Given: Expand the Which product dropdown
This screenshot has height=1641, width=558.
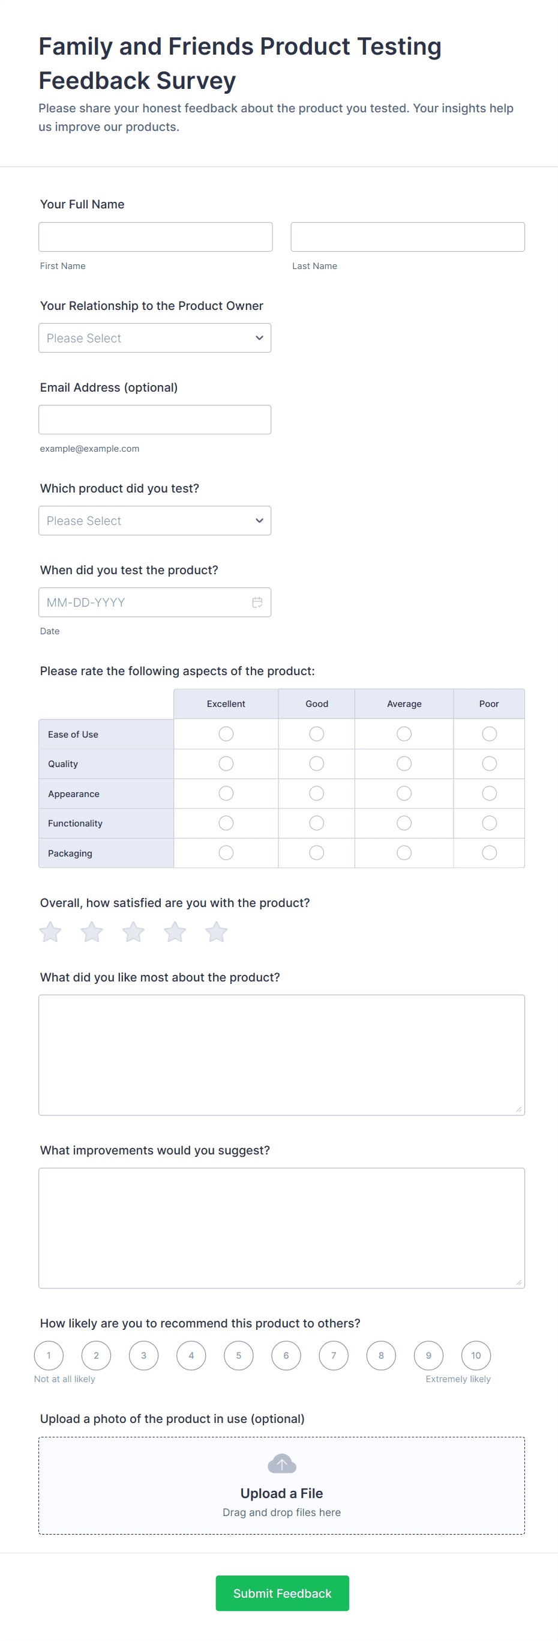Looking at the screenshot, I should pyautogui.click(x=155, y=520).
